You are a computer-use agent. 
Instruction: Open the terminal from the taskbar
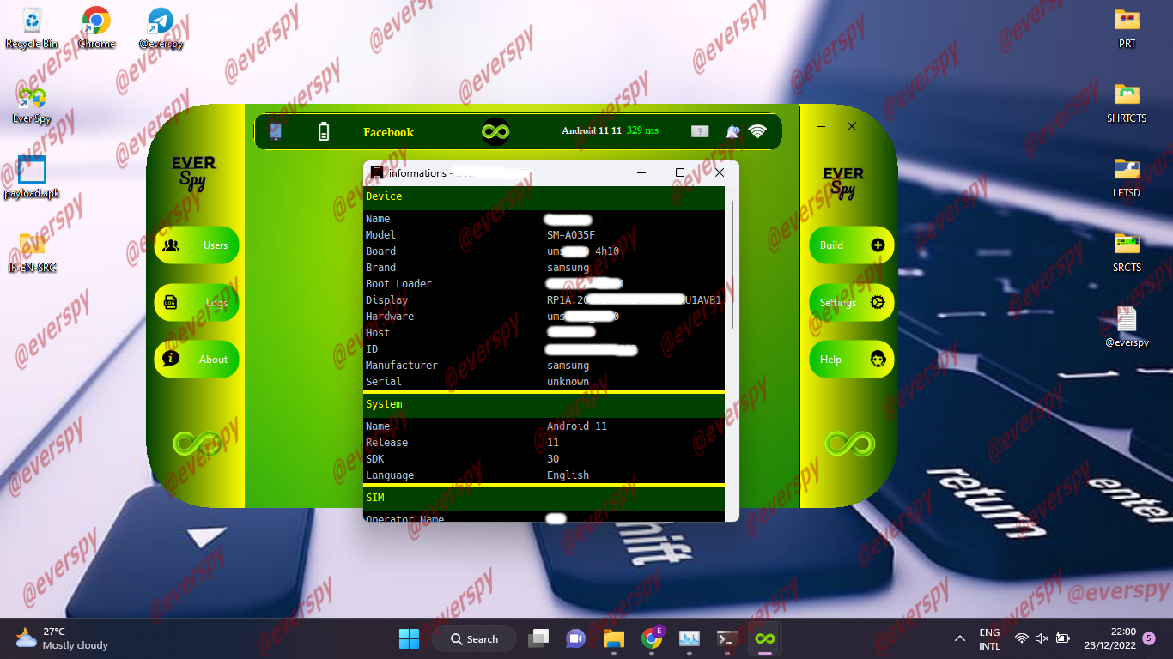pyautogui.click(x=726, y=638)
